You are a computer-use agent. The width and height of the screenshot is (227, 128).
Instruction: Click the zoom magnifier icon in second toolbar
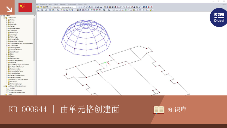pos(80,10)
